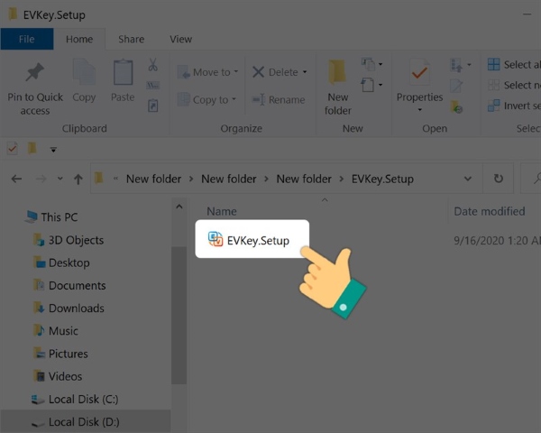
Task: Click the Delete X icon
Action: click(x=259, y=72)
